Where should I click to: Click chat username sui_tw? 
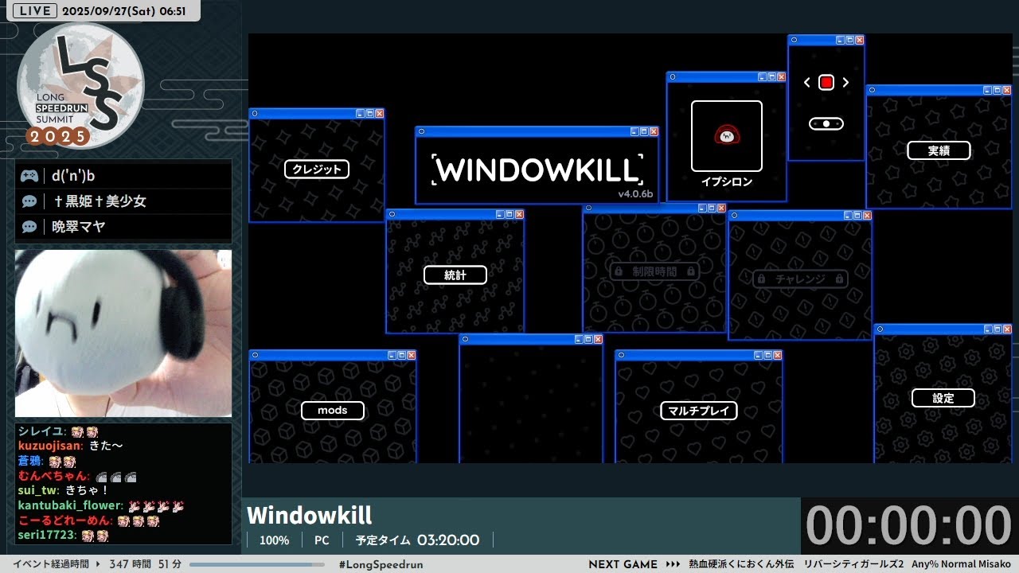click(x=38, y=490)
